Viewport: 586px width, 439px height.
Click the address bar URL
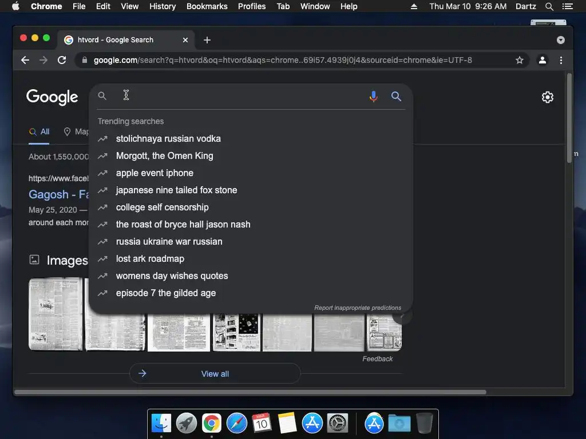point(283,60)
